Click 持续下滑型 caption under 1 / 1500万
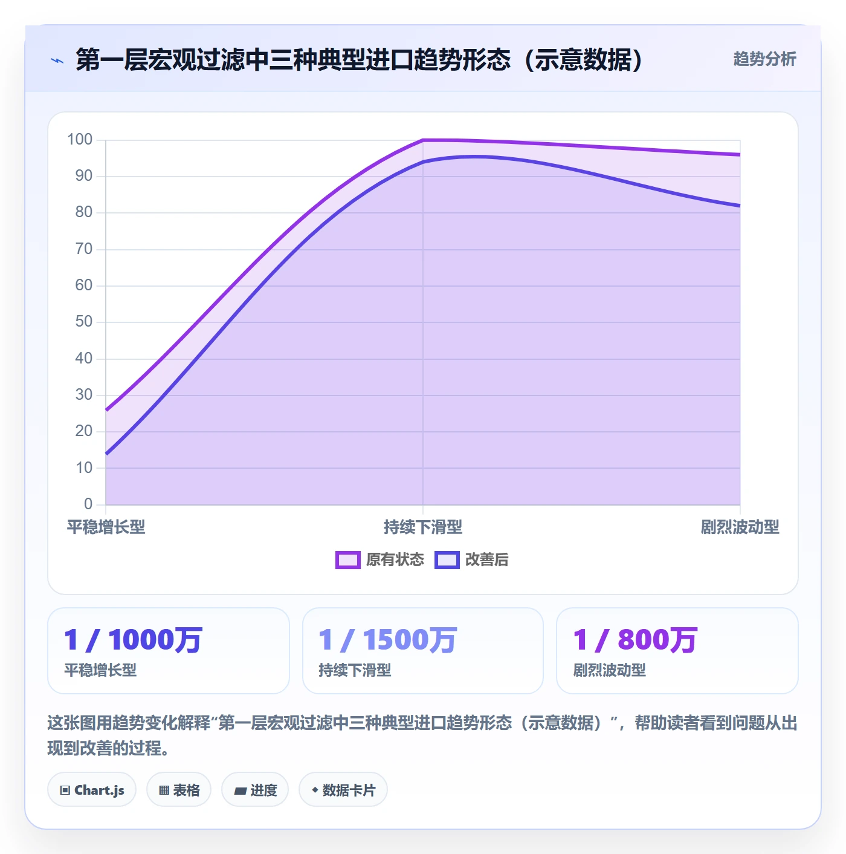The image size is (846, 854). coord(355,670)
